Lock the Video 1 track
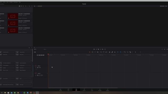This screenshot has width=168, height=94. coord(36,68)
